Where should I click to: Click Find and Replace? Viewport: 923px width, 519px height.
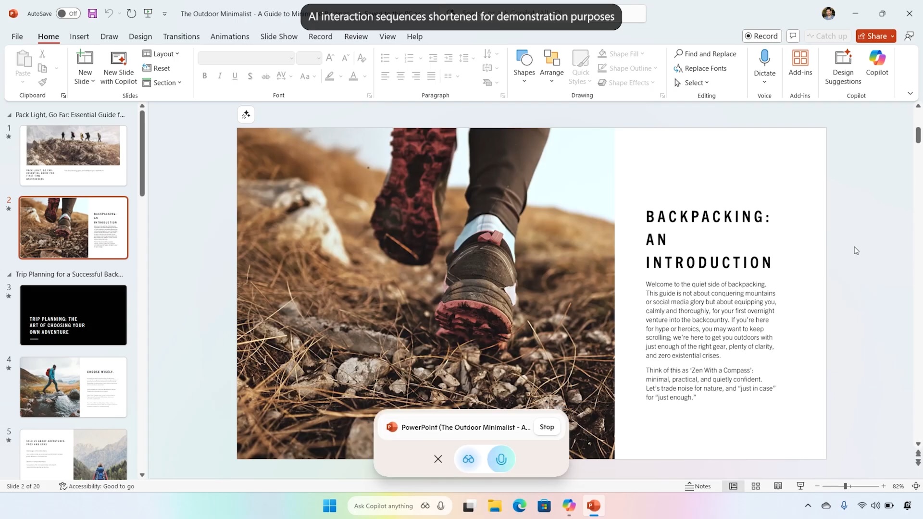click(x=705, y=54)
